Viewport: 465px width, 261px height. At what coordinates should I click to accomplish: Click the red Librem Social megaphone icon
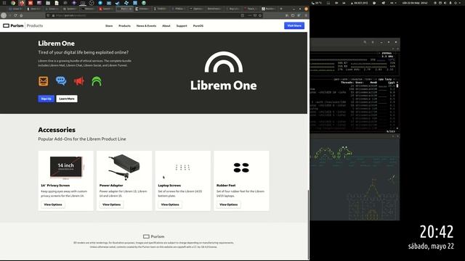click(x=79, y=81)
